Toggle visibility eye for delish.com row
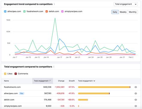The width and height of the screenshot is (142, 109). (x=136, y=100)
